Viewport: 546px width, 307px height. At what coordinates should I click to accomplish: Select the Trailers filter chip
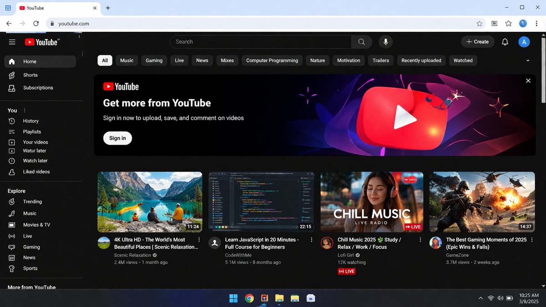point(381,60)
